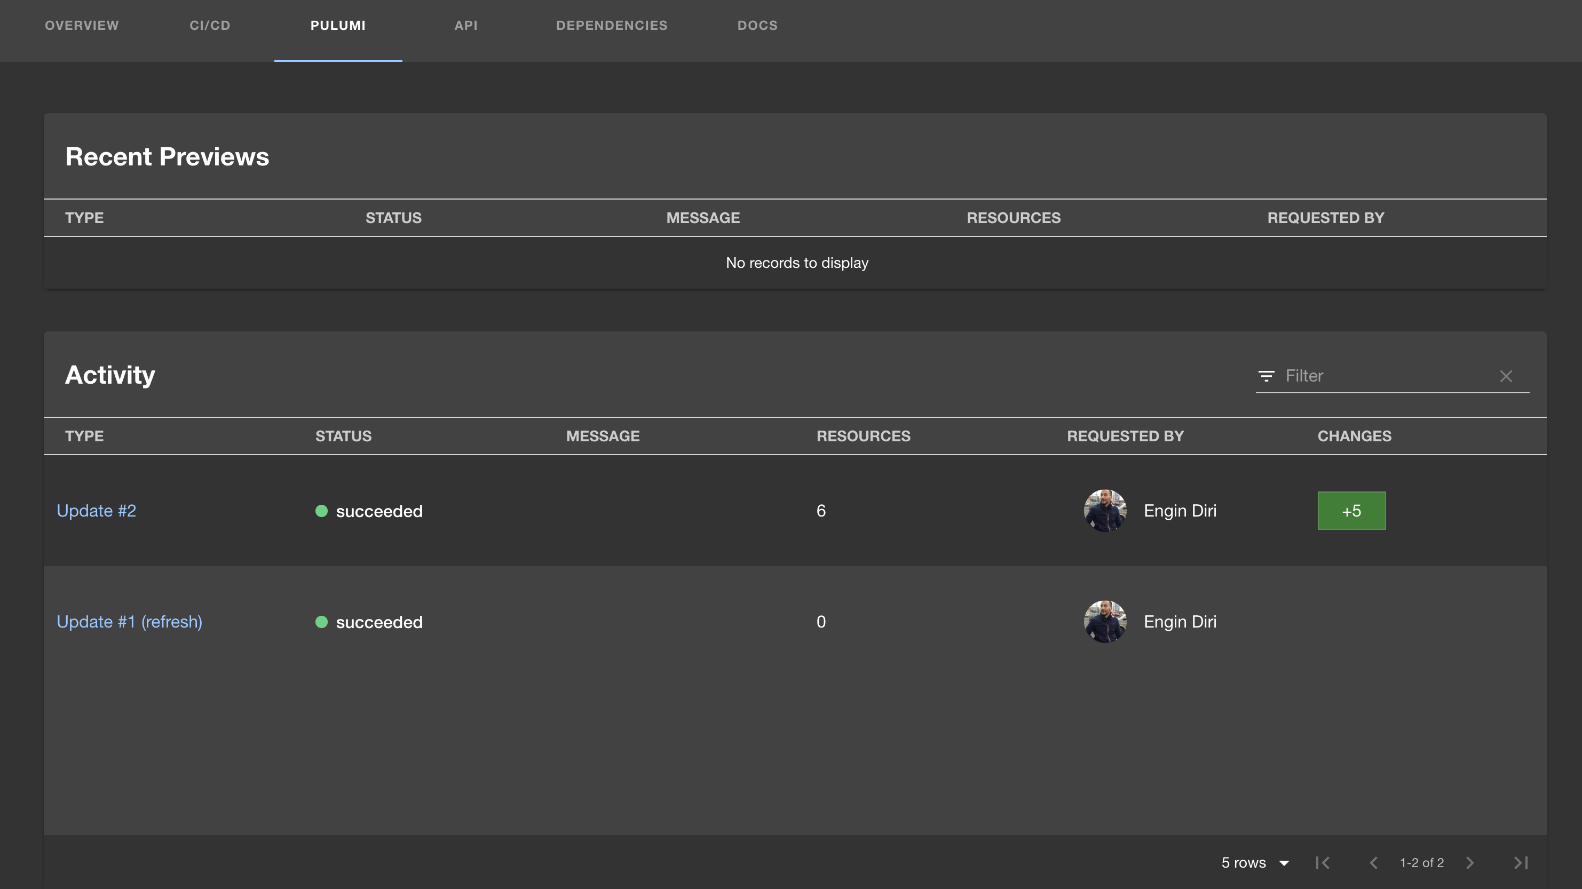Click first page navigation icon

(1322, 862)
